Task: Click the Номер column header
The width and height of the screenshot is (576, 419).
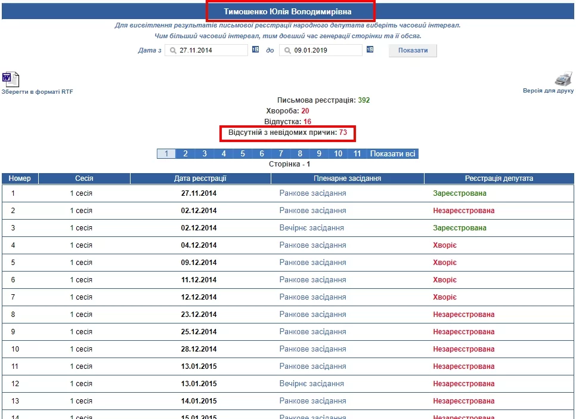Action: (20, 178)
